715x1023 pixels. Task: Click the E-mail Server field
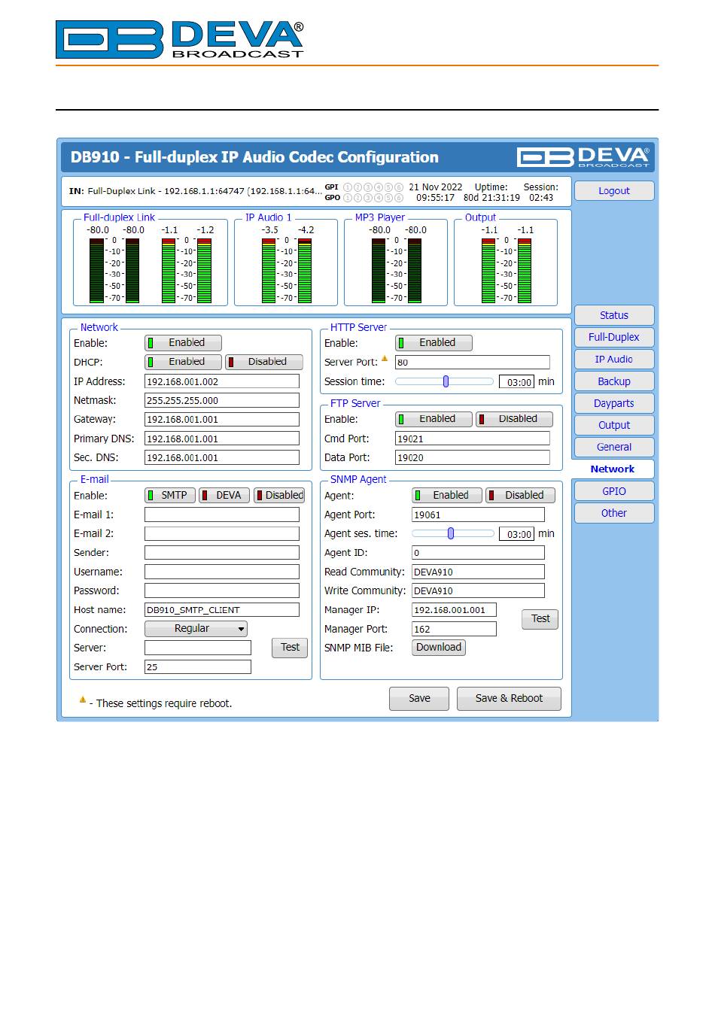tap(198, 648)
